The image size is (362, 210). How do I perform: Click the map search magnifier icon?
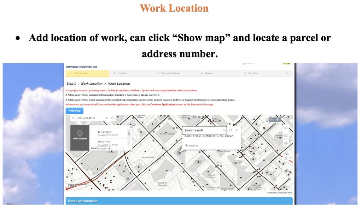click(x=113, y=118)
